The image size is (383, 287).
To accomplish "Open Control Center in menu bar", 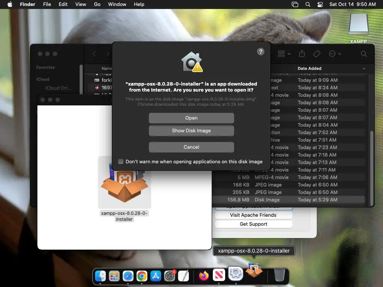I will pyautogui.click(x=320, y=4).
